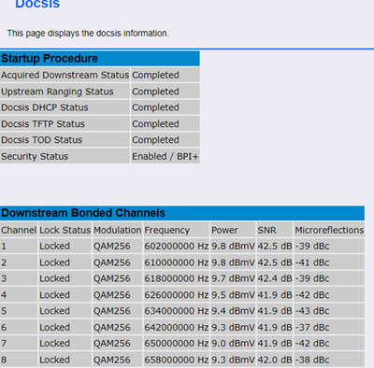Select QAM256 modulation in 618000000 Hz row
This screenshot has width=374, height=368.
117,278
